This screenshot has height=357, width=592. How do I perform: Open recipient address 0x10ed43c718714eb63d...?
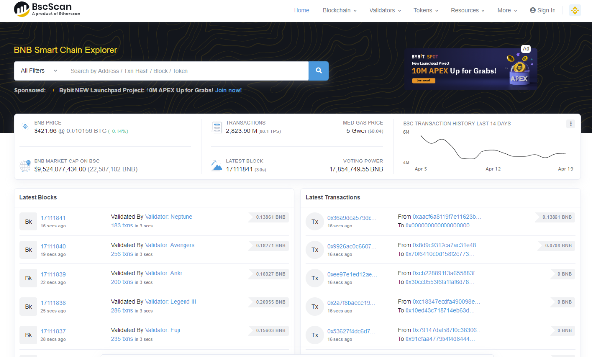[x=440, y=310]
